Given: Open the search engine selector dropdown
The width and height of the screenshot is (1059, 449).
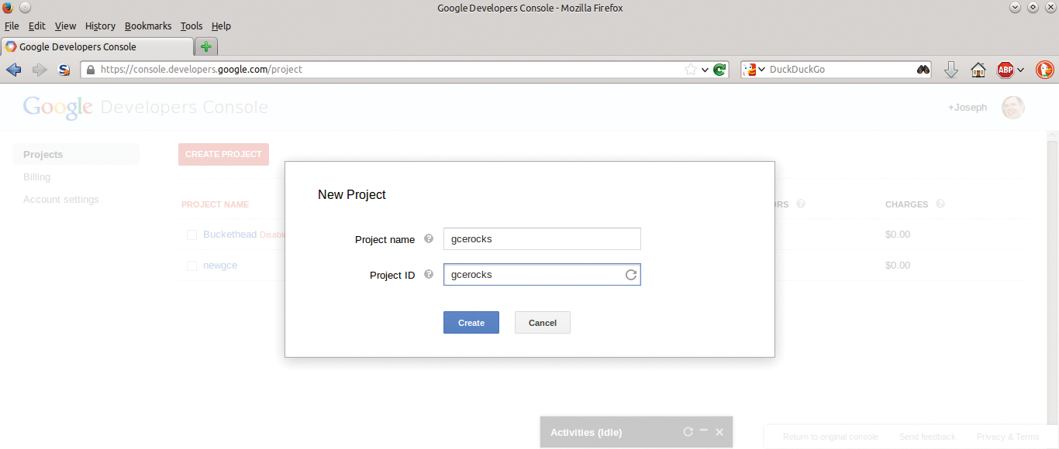Looking at the screenshot, I should pos(754,70).
